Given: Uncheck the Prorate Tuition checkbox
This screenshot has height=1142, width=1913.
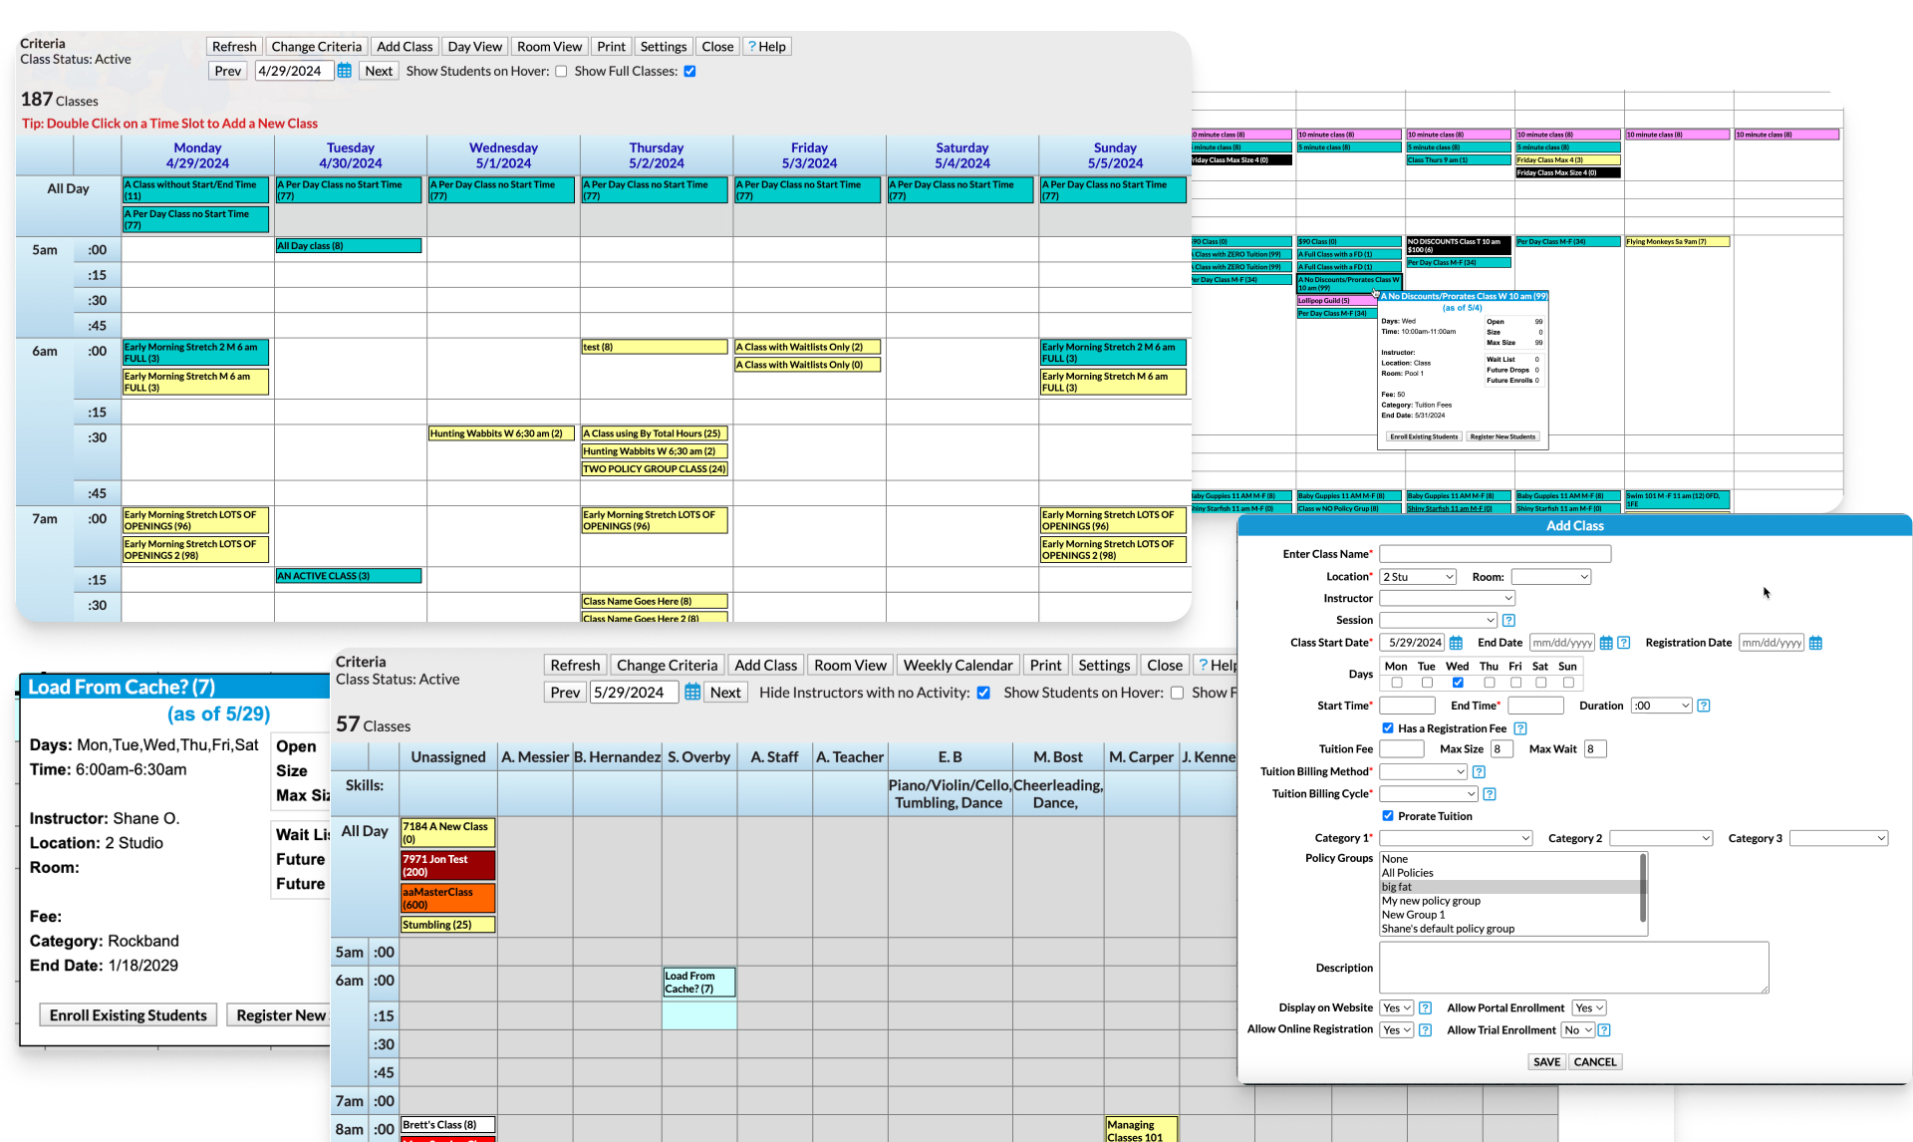Looking at the screenshot, I should click(x=1388, y=816).
